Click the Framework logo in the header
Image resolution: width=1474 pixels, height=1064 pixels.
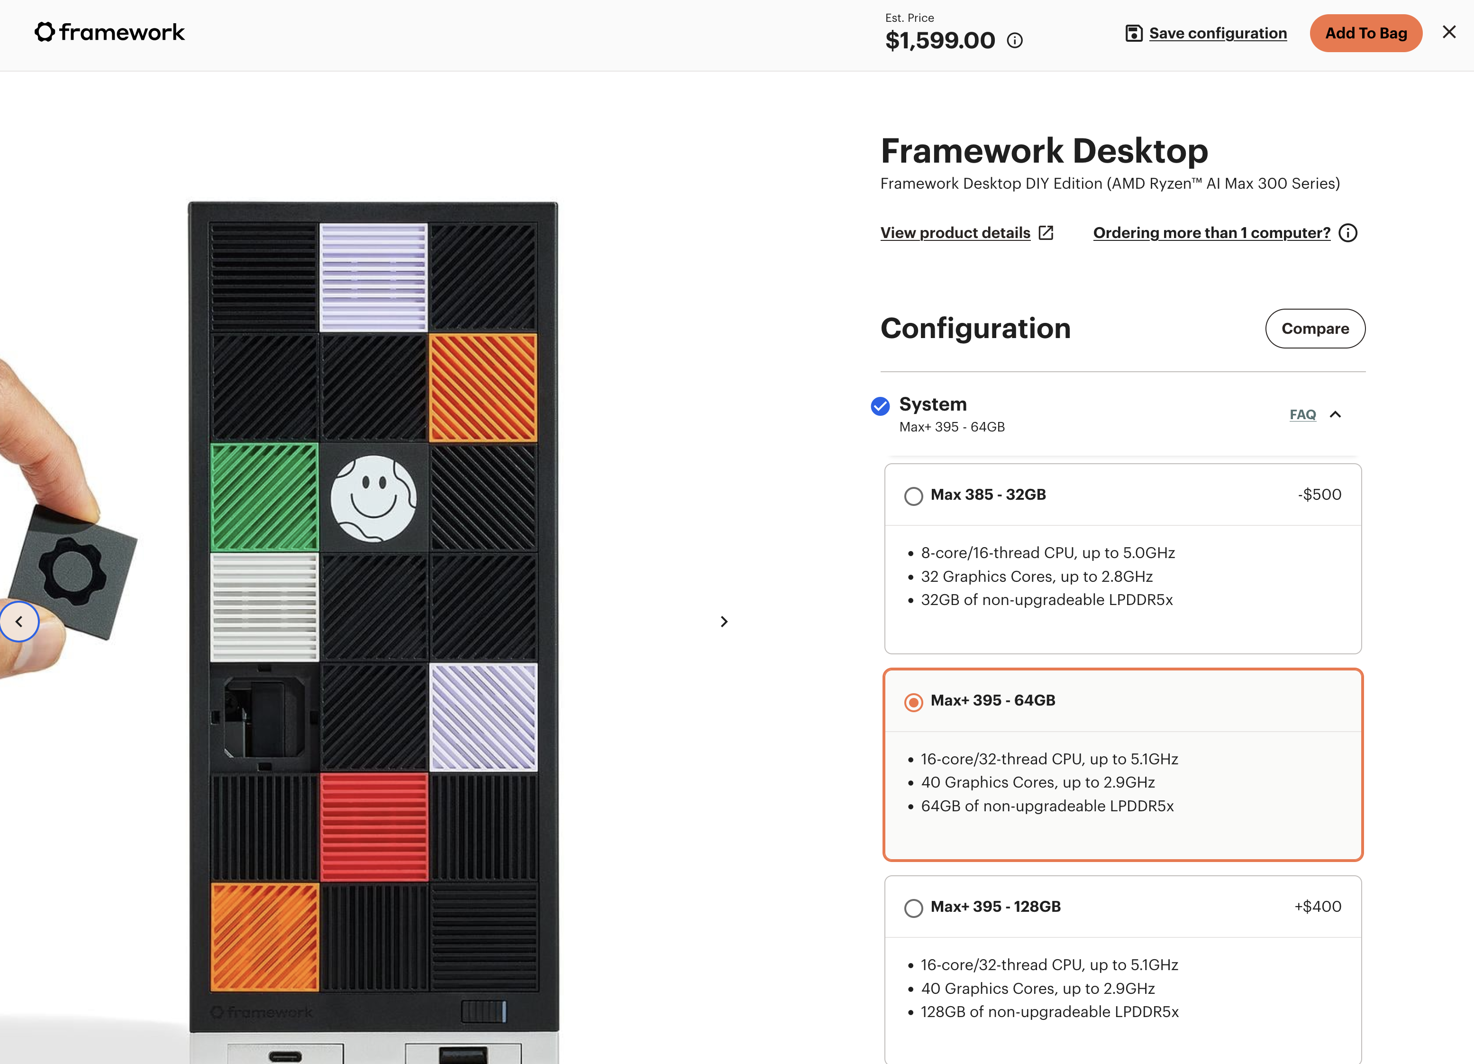[x=109, y=32]
